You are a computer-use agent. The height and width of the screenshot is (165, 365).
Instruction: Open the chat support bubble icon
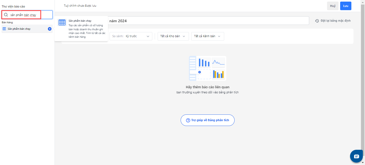(x=356, y=156)
